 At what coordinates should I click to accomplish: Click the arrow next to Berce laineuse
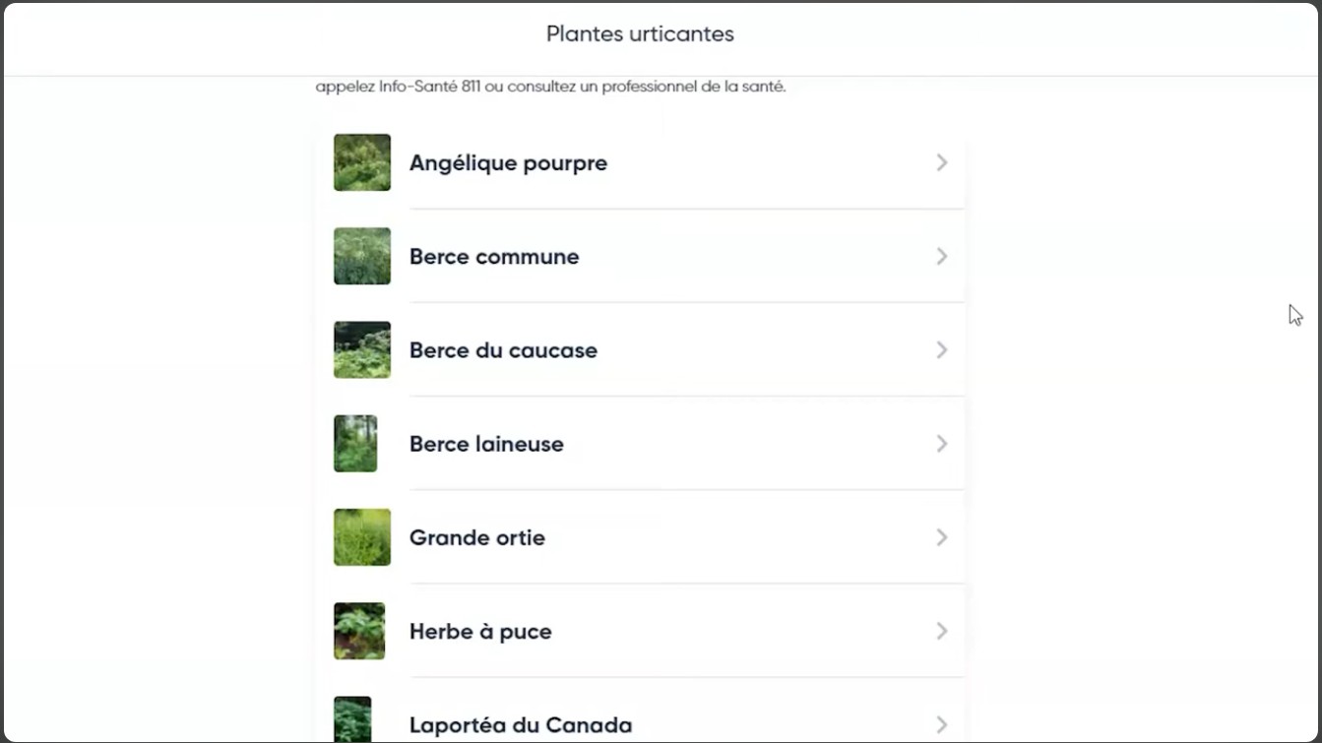(x=942, y=444)
